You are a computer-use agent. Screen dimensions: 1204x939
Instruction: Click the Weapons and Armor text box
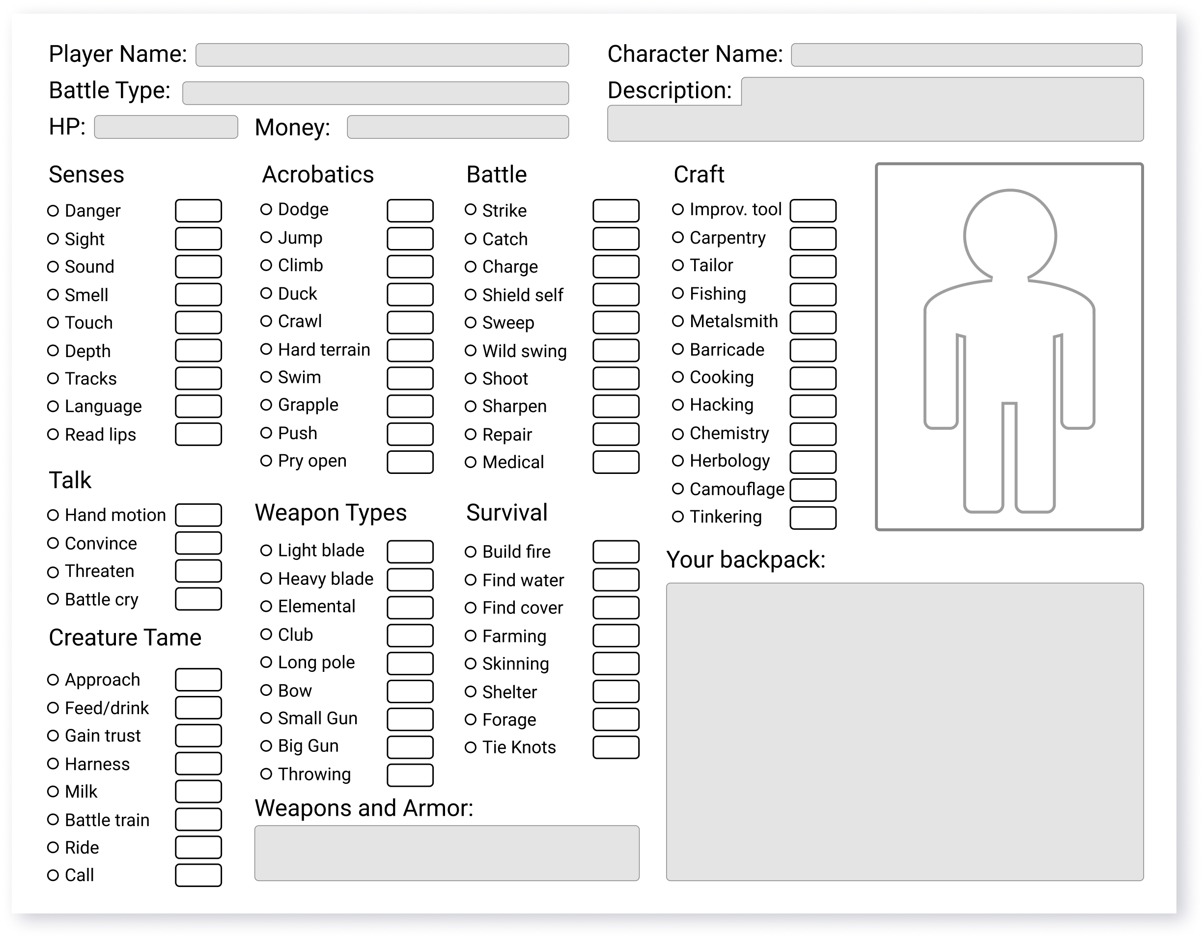pos(447,853)
